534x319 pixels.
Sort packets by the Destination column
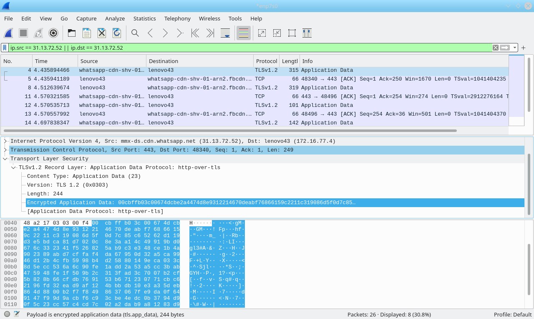[200, 61]
